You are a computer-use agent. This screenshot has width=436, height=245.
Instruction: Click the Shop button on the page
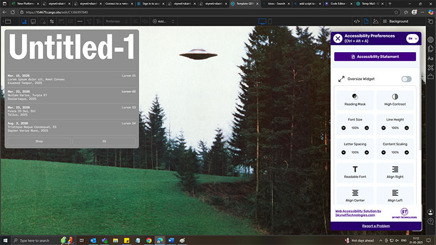coord(39,141)
